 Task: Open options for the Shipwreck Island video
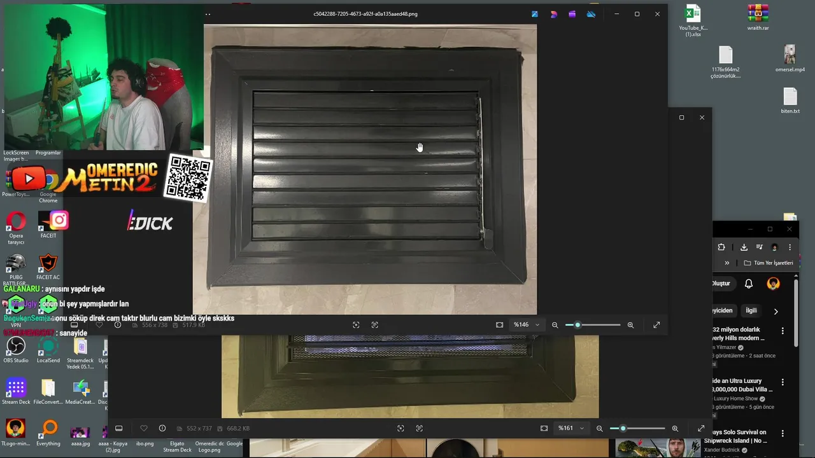(x=783, y=433)
